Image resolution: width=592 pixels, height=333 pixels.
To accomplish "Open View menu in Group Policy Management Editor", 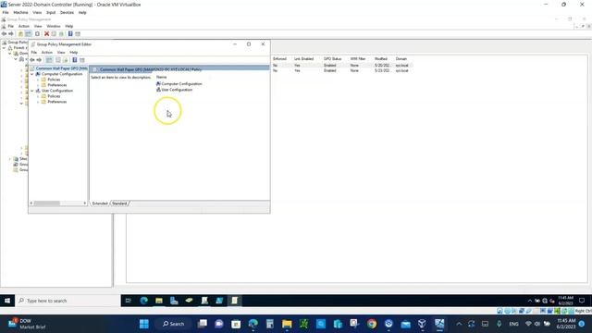I will coord(61,53).
